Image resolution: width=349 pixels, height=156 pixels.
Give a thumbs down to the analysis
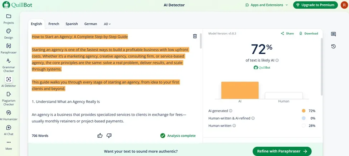pyautogui.click(x=109, y=136)
